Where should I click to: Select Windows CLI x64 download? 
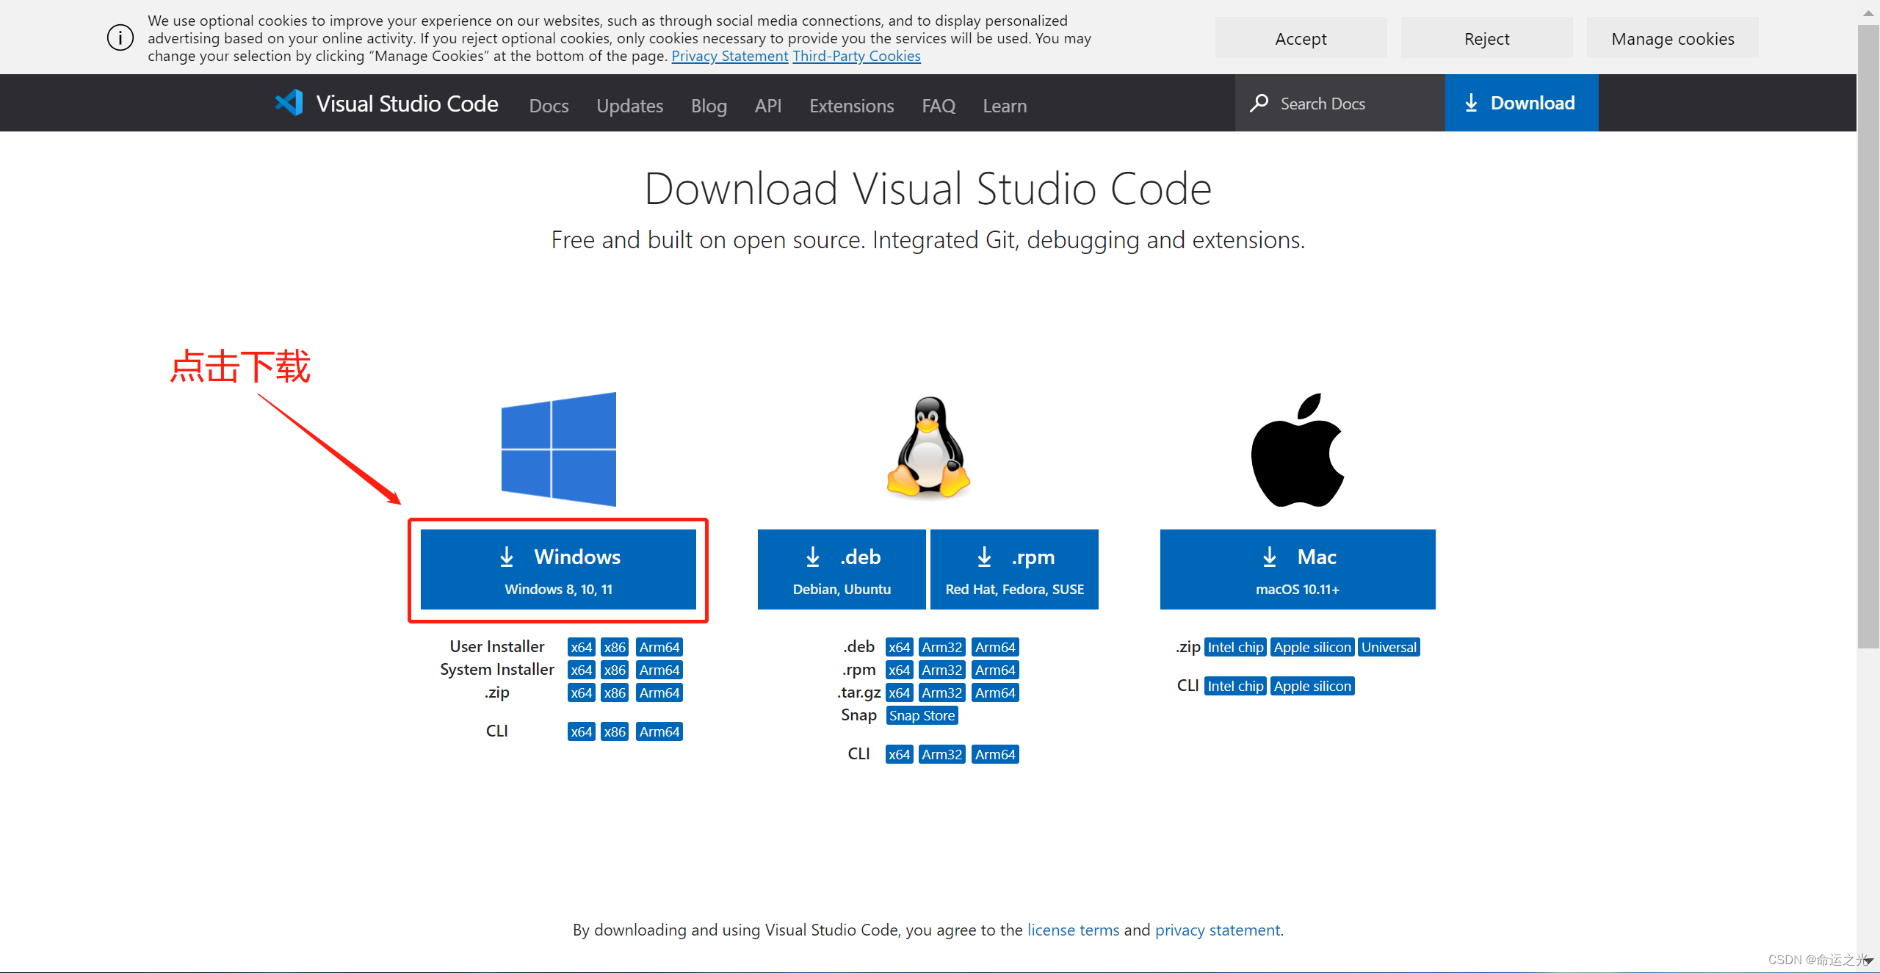pos(581,731)
